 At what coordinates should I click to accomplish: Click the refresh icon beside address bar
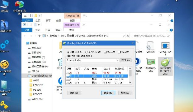click(128, 36)
